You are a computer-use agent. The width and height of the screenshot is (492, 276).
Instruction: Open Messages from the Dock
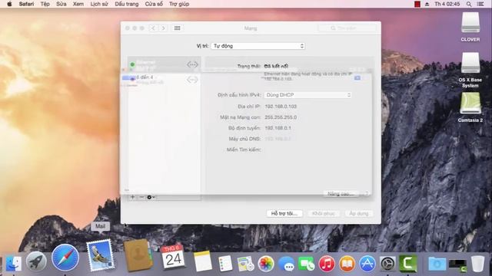(x=286, y=264)
